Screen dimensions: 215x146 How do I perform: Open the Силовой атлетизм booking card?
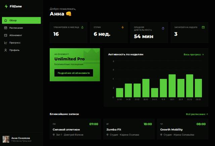click(x=75, y=129)
